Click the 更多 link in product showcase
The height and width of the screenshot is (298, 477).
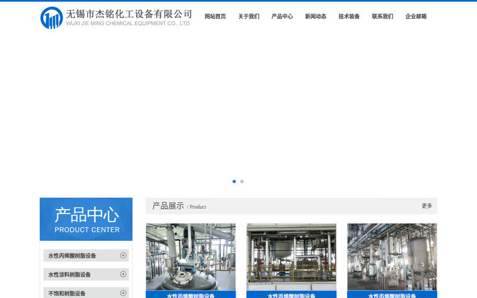[x=427, y=206]
